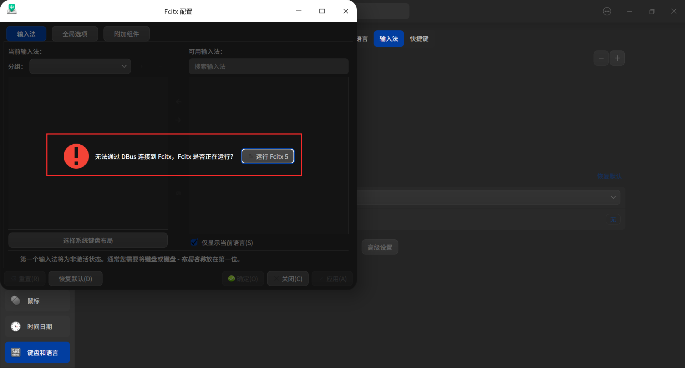Image resolution: width=685 pixels, height=368 pixels.
Task: Uncheck 仅显示当前语言(S)
Action: 194,242
